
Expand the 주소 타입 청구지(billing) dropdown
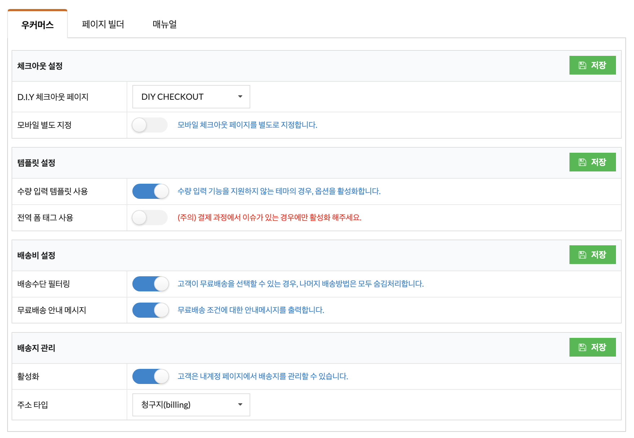[x=191, y=405]
